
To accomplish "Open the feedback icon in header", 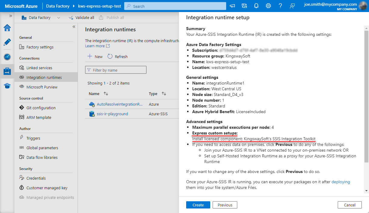I will point(292,6).
